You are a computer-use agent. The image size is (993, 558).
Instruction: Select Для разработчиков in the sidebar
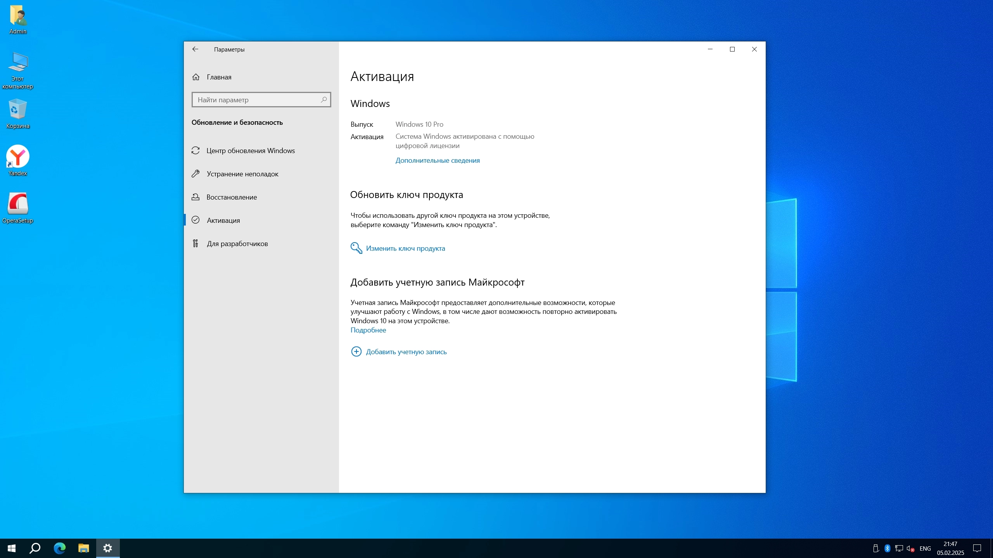[x=237, y=244]
